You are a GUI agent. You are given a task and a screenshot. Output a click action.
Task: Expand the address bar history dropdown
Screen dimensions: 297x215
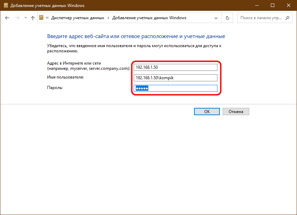pos(216,18)
